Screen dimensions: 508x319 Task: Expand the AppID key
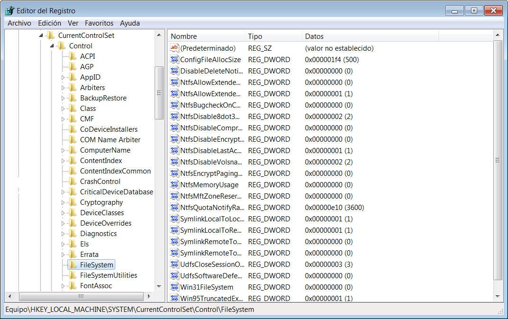pyautogui.click(x=63, y=77)
